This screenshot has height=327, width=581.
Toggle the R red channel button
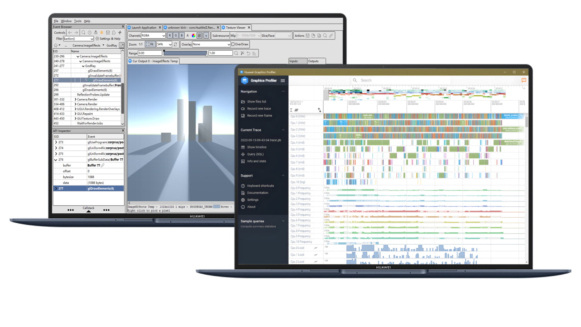[170, 36]
